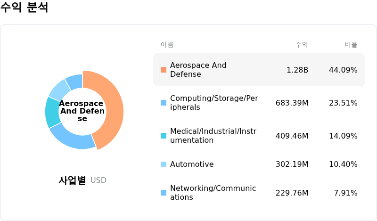The image size is (377, 221).
Task: Click the 비율 column header
Action: click(x=351, y=44)
